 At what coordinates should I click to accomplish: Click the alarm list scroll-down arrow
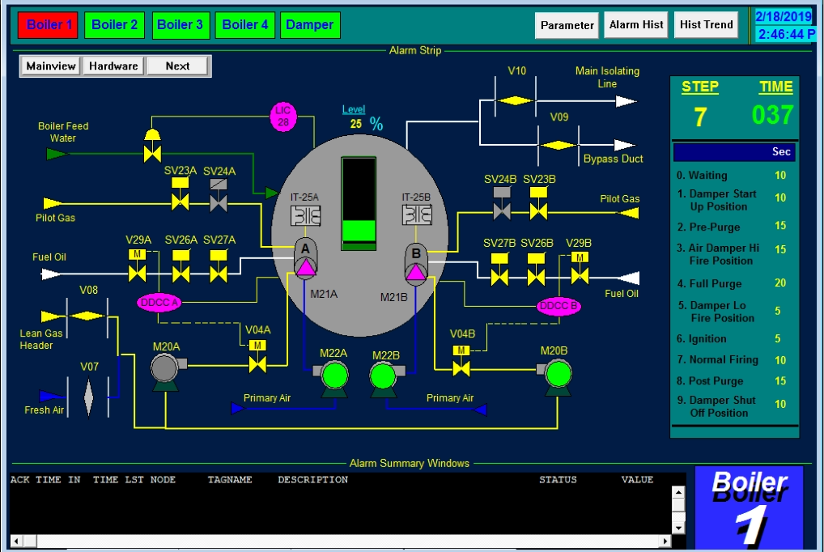678,528
